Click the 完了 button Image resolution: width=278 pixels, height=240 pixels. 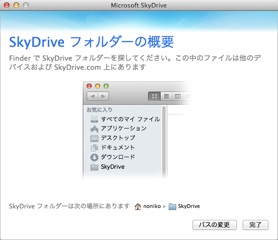[255, 225]
